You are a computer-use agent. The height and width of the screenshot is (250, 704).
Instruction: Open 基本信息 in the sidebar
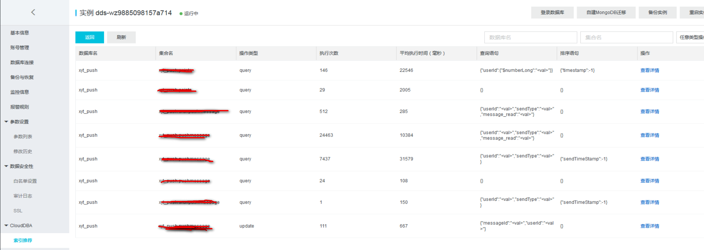(19, 33)
